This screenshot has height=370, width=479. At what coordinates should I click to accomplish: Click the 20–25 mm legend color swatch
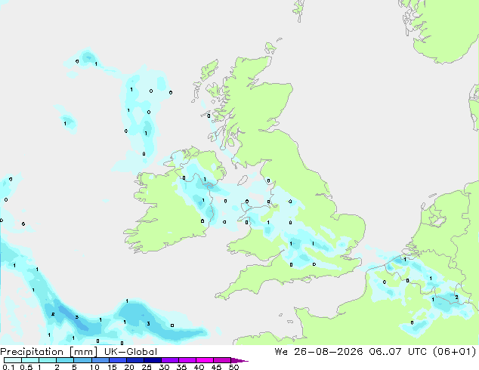pyautogui.click(x=135, y=360)
